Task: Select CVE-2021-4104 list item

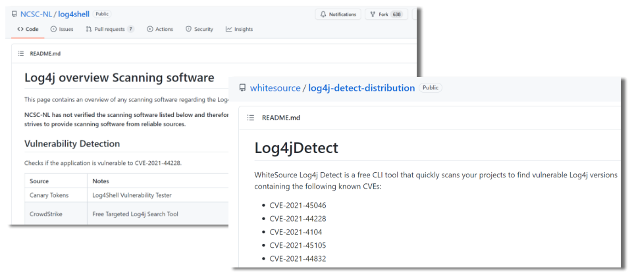Action: tap(296, 232)
